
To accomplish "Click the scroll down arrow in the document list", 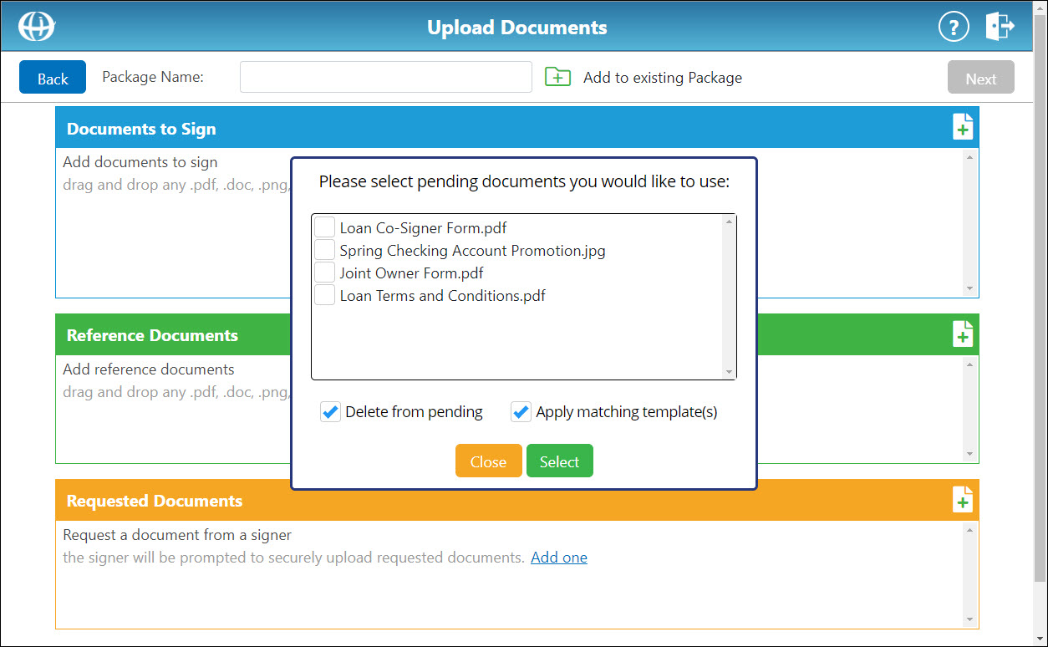I will coord(730,371).
